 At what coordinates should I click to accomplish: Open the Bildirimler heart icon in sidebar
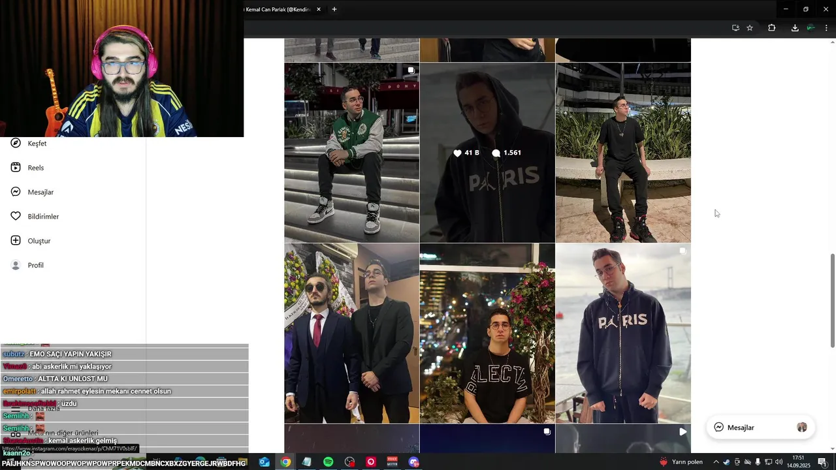click(16, 216)
